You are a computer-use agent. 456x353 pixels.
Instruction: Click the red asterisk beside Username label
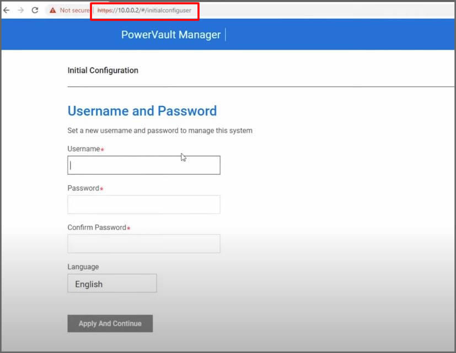[x=103, y=149]
